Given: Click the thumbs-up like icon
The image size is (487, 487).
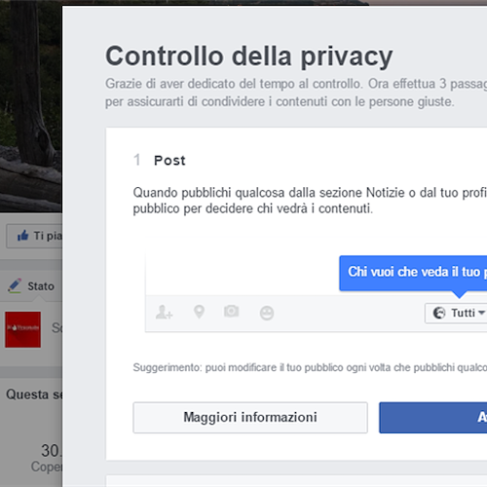Looking at the screenshot, I should (23, 236).
